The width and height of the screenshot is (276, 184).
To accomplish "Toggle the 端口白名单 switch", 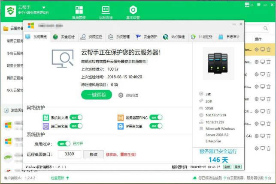I will point(76,126).
